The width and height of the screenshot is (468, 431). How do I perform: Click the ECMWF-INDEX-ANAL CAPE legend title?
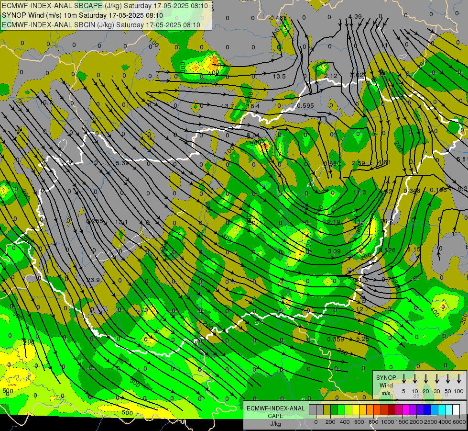coord(275,412)
